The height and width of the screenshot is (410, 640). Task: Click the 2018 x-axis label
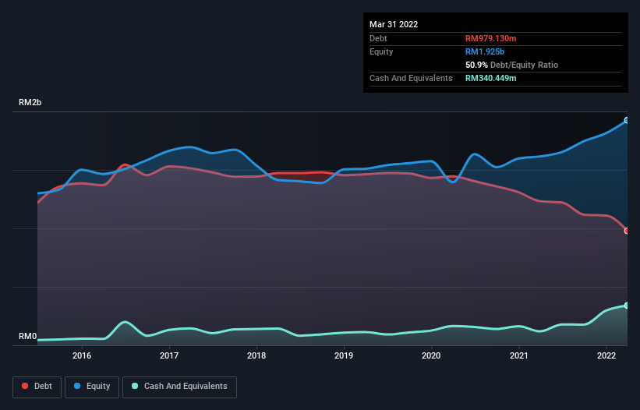pyautogui.click(x=256, y=355)
